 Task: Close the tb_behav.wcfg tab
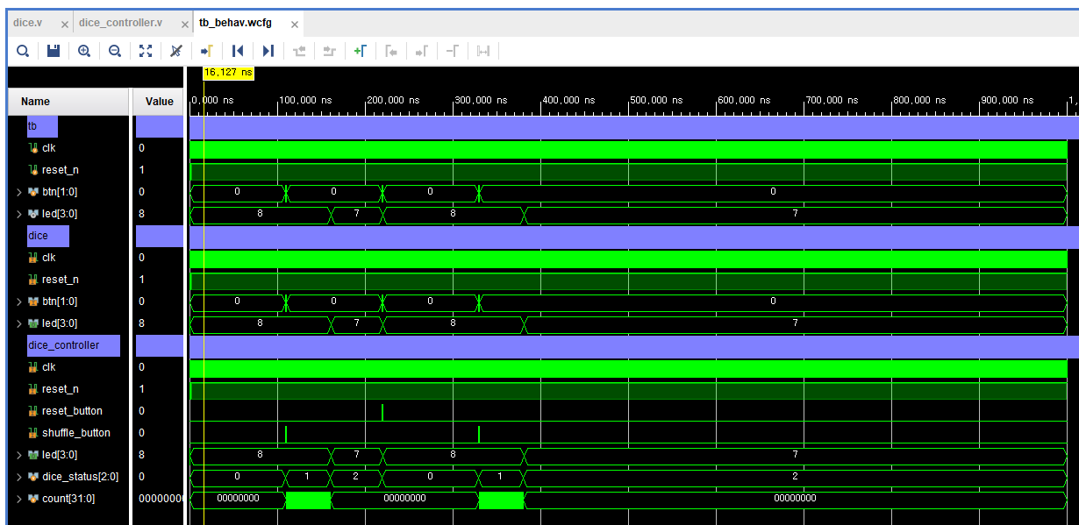[295, 25]
